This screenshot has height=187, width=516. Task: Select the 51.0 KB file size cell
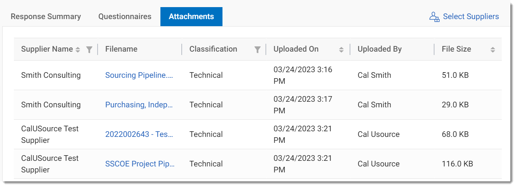click(455, 75)
